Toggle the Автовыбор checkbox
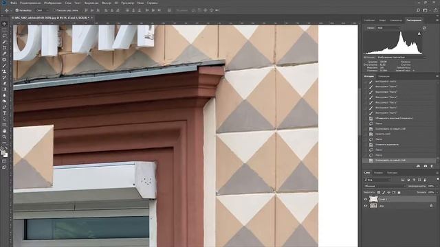The width and height of the screenshot is (440, 247). [x=17, y=10]
